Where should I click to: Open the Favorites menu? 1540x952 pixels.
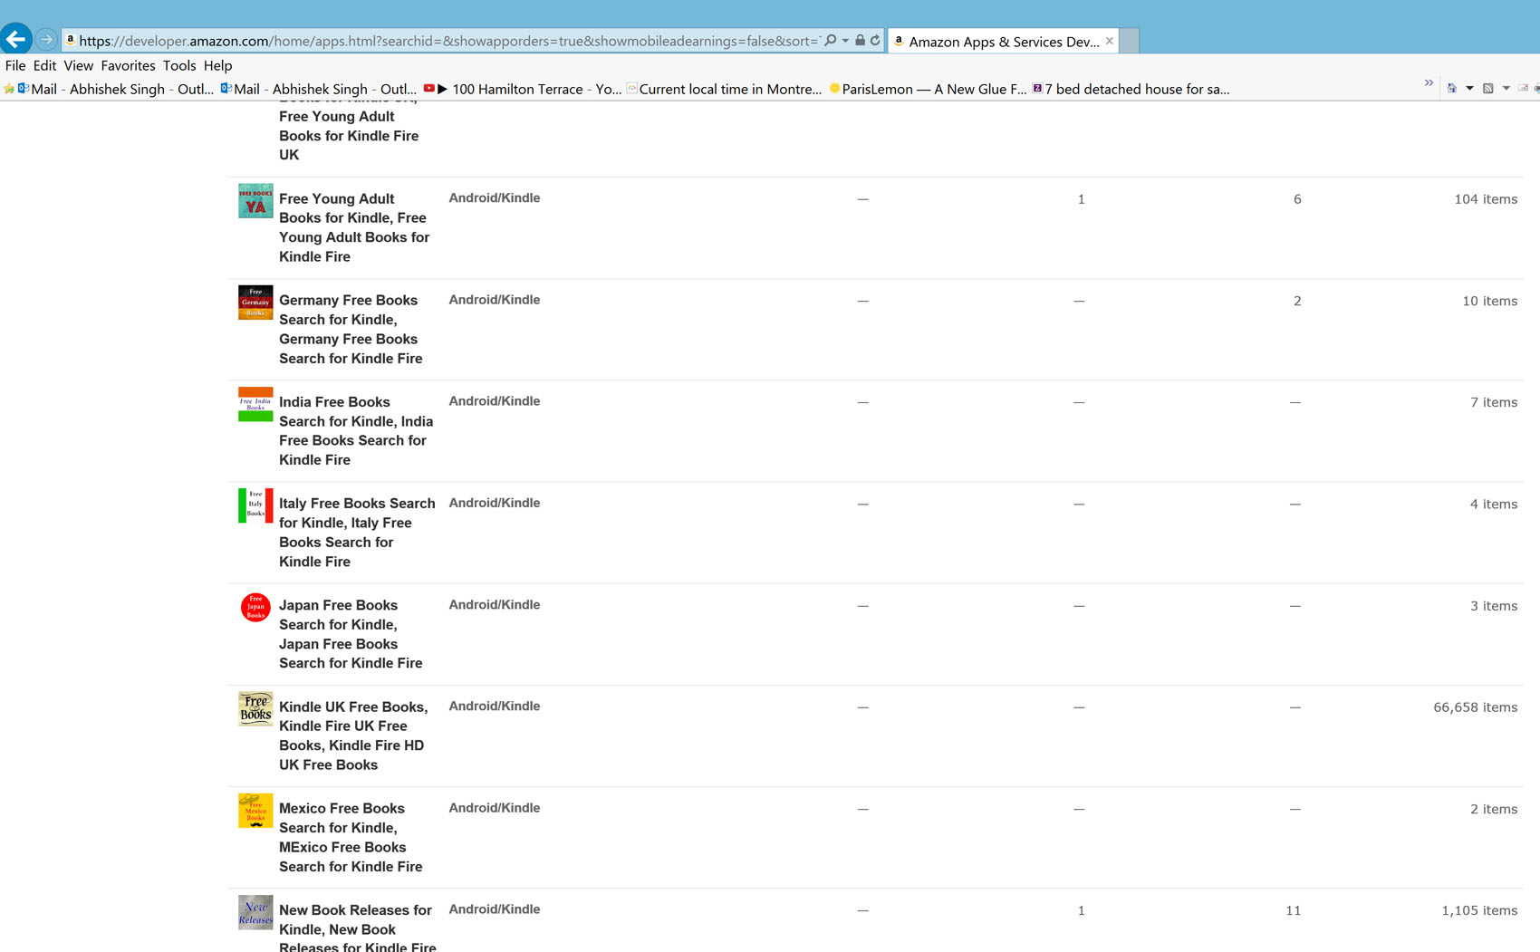[128, 65]
